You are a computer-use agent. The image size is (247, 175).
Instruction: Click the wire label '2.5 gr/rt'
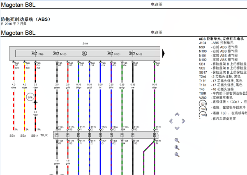tap(68, 86)
